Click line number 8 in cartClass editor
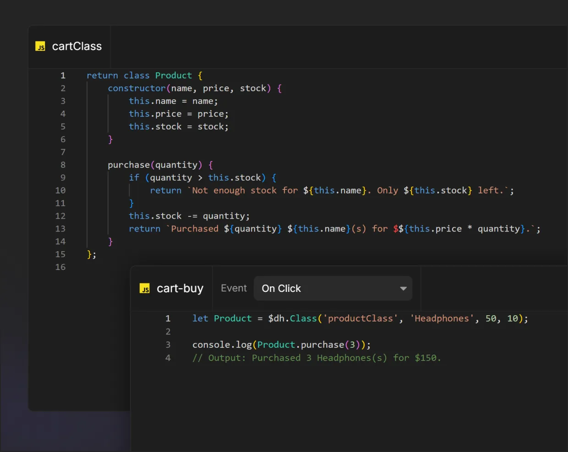 [63, 165]
